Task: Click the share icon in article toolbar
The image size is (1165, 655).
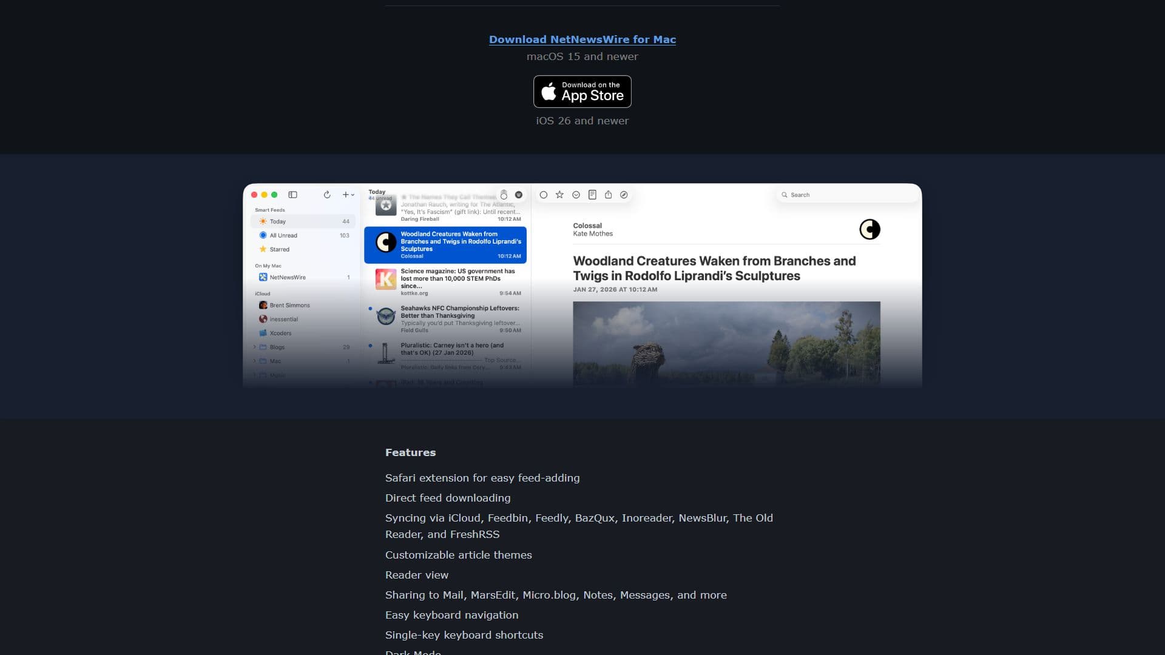Action: [x=608, y=195]
